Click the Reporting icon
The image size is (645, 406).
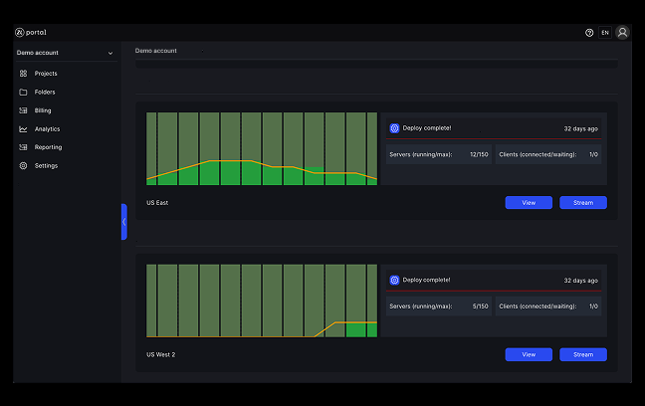point(23,147)
